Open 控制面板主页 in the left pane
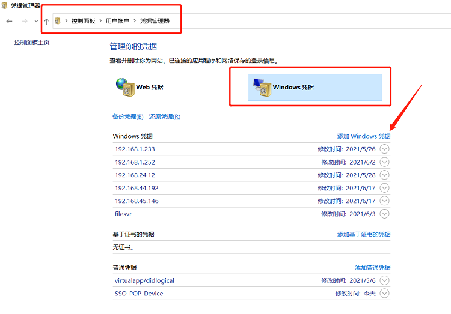This screenshot has height=314, width=451. pyautogui.click(x=32, y=43)
